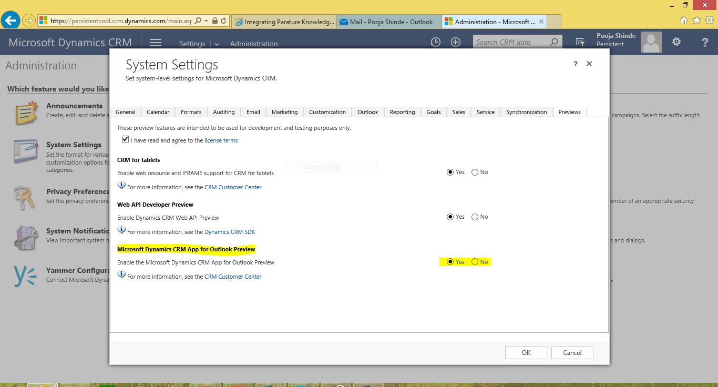Image resolution: width=718 pixels, height=387 pixels.
Task: Open the Advanced Find icon
Action: point(580,42)
